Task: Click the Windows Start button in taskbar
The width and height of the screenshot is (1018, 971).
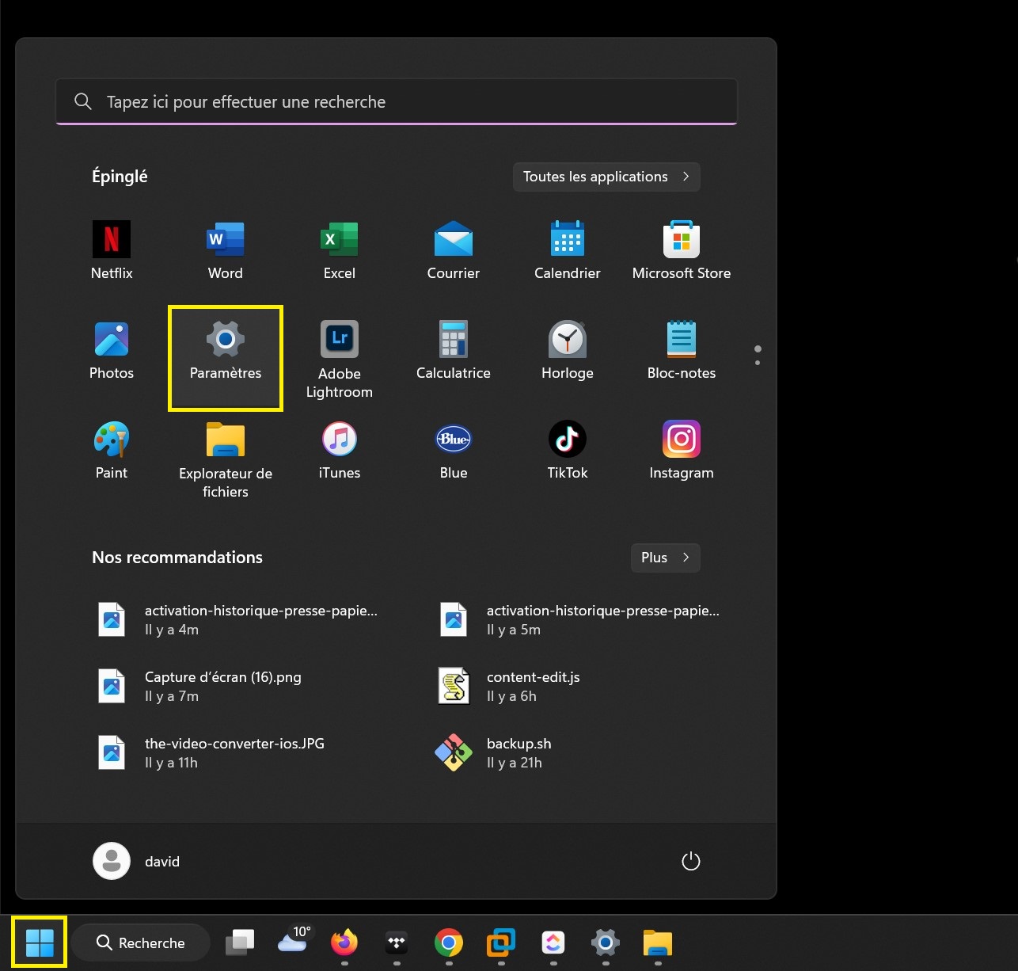Action: pyautogui.click(x=40, y=942)
